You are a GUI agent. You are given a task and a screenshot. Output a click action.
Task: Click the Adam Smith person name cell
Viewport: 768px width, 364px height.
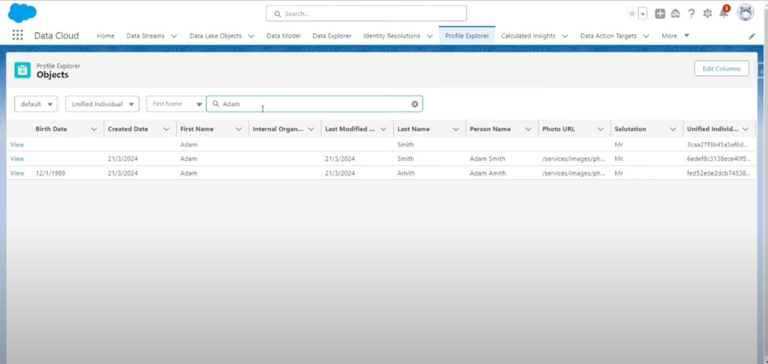[x=487, y=159]
